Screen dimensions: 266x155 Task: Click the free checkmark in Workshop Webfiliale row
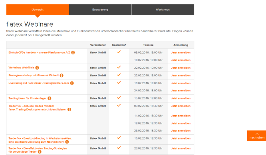[119, 67]
